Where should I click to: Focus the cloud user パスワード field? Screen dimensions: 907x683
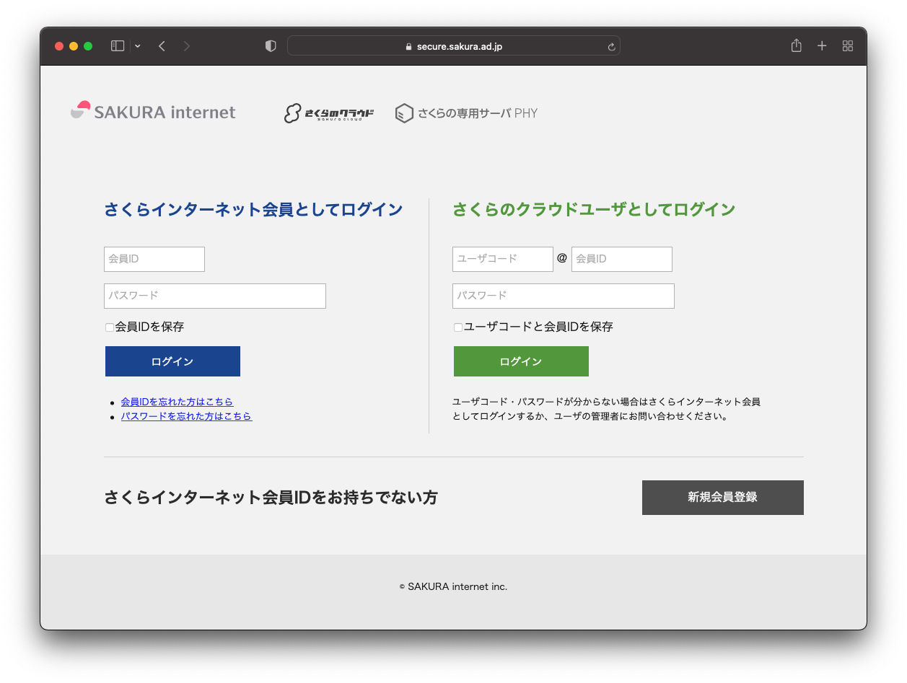click(564, 296)
